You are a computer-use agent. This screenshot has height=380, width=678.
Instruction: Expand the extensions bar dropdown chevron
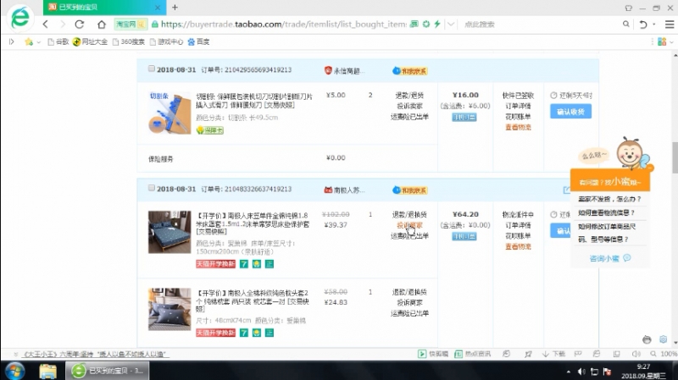[671, 42]
